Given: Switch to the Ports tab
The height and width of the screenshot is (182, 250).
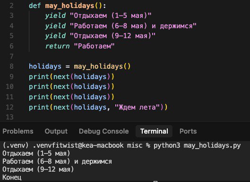Looking at the screenshot, I should (188, 131).
